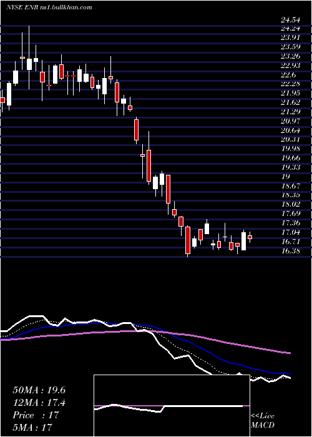The image size is (312, 437).
Task: Click the 21.62 price axis label
Action: click(x=291, y=102)
